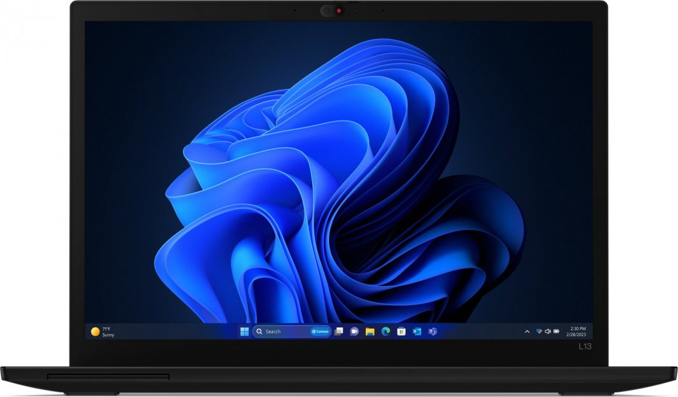The width and height of the screenshot is (678, 397).
Task: Launch Microsoft Teams from taskbar
Action: pos(432,331)
